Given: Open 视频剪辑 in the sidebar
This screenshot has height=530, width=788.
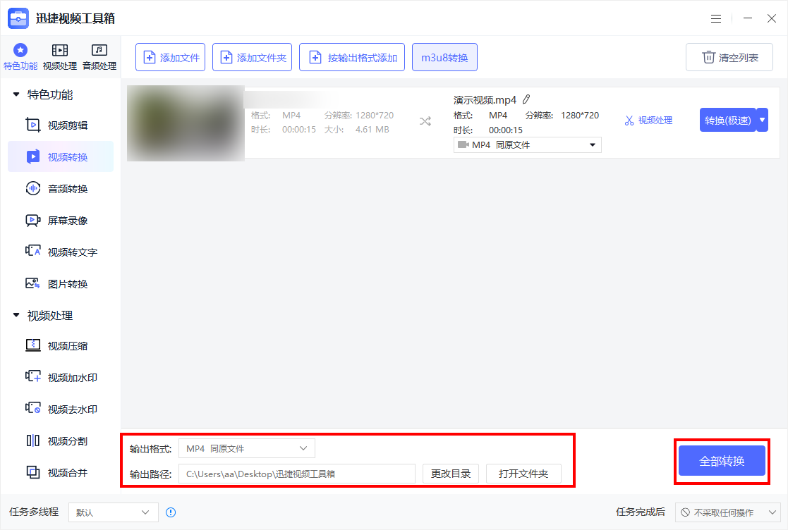Looking at the screenshot, I should tap(60, 125).
